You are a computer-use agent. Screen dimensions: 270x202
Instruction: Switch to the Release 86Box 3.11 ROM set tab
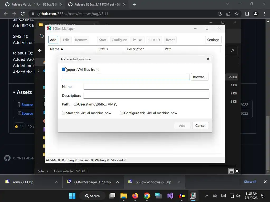[97, 4]
